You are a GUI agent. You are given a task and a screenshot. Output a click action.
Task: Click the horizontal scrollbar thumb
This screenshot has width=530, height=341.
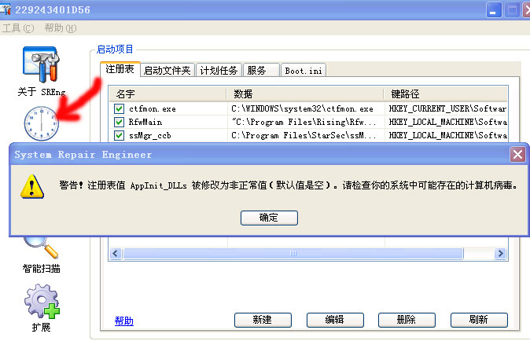pos(293,253)
